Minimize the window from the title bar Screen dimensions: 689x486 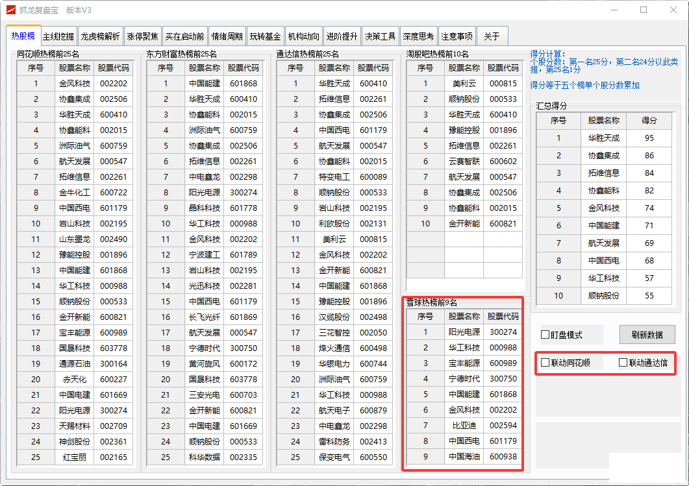click(x=614, y=10)
